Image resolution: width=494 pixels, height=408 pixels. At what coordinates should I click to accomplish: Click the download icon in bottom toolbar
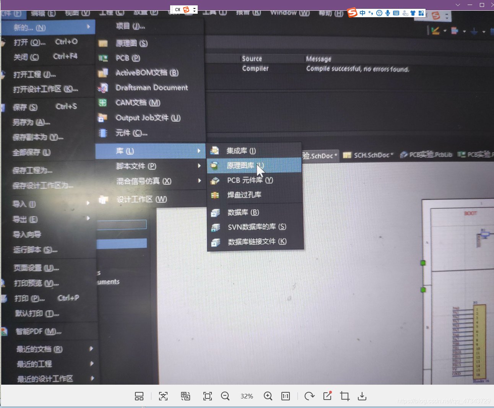[x=362, y=396]
